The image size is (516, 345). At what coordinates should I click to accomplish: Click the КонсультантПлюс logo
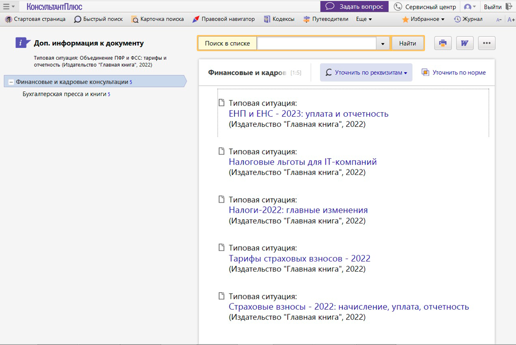54,7
